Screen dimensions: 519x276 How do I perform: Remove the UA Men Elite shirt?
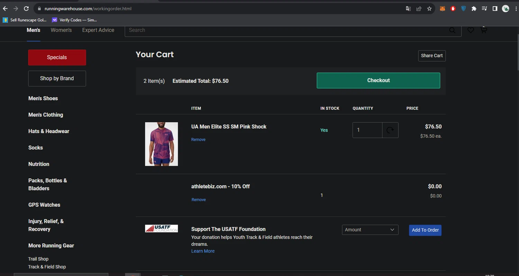[198, 140]
